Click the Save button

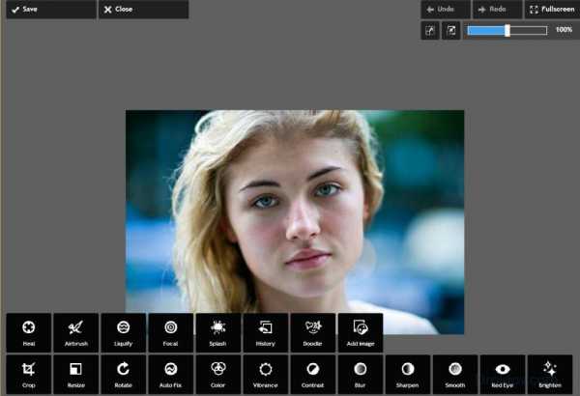tap(47, 10)
